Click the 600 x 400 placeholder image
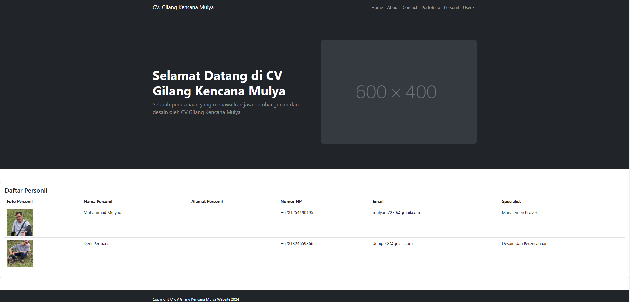 pos(398,92)
